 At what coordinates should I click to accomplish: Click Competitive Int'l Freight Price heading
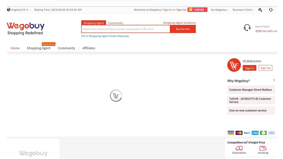coord(246,142)
